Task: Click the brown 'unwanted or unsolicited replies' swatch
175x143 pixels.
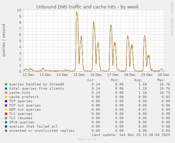Action: click(x=6, y=131)
